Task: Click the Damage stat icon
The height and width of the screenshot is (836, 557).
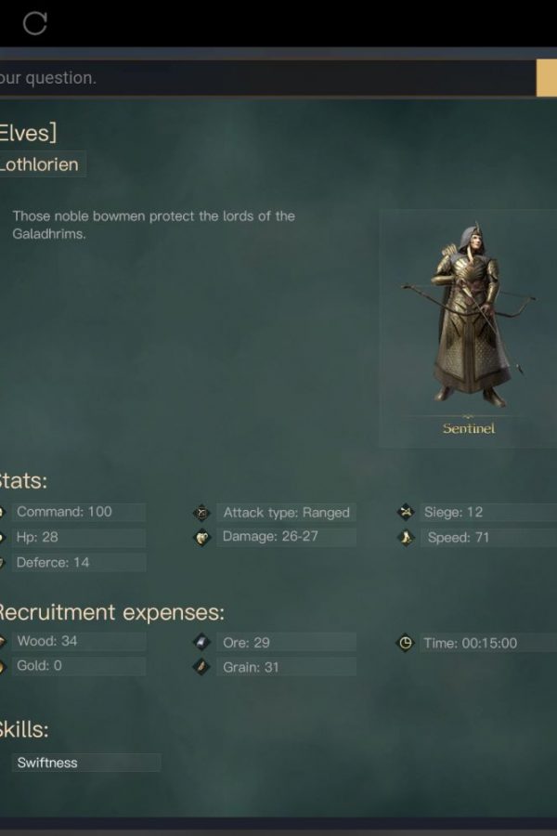Action: 202,538
